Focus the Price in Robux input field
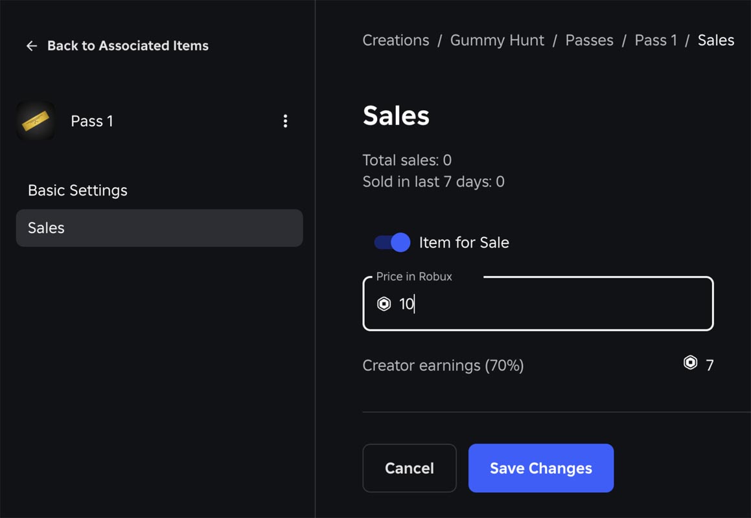The image size is (751, 518). tap(538, 304)
